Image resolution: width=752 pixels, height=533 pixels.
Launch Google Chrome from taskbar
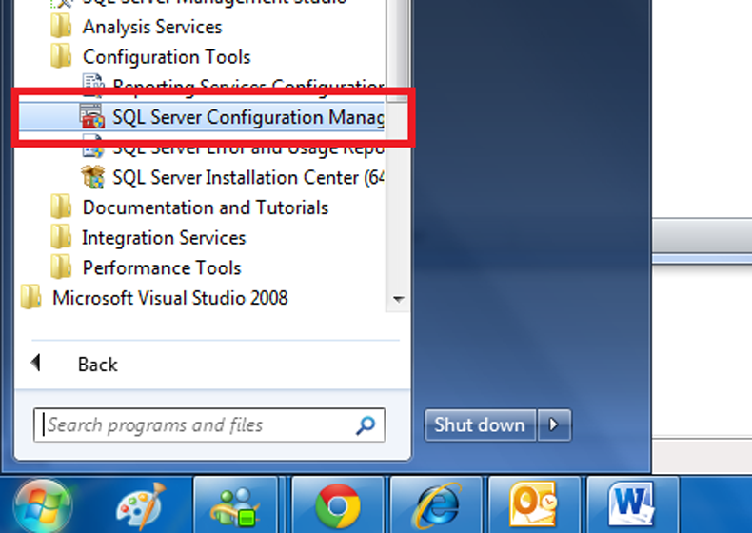tap(337, 505)
